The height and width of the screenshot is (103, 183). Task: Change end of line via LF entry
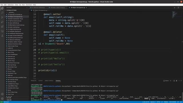click(162, 102)
